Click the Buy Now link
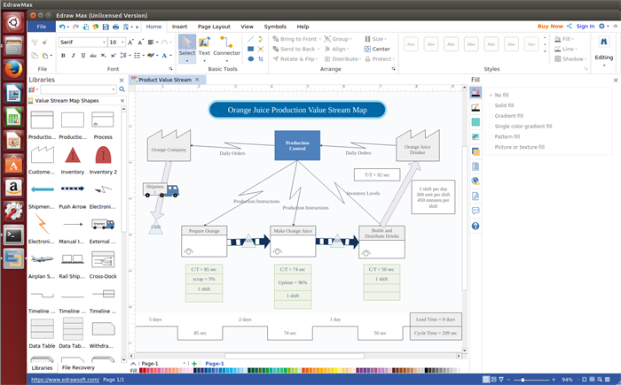The height and width of the screenshot is (385, 621). point(549,27)
